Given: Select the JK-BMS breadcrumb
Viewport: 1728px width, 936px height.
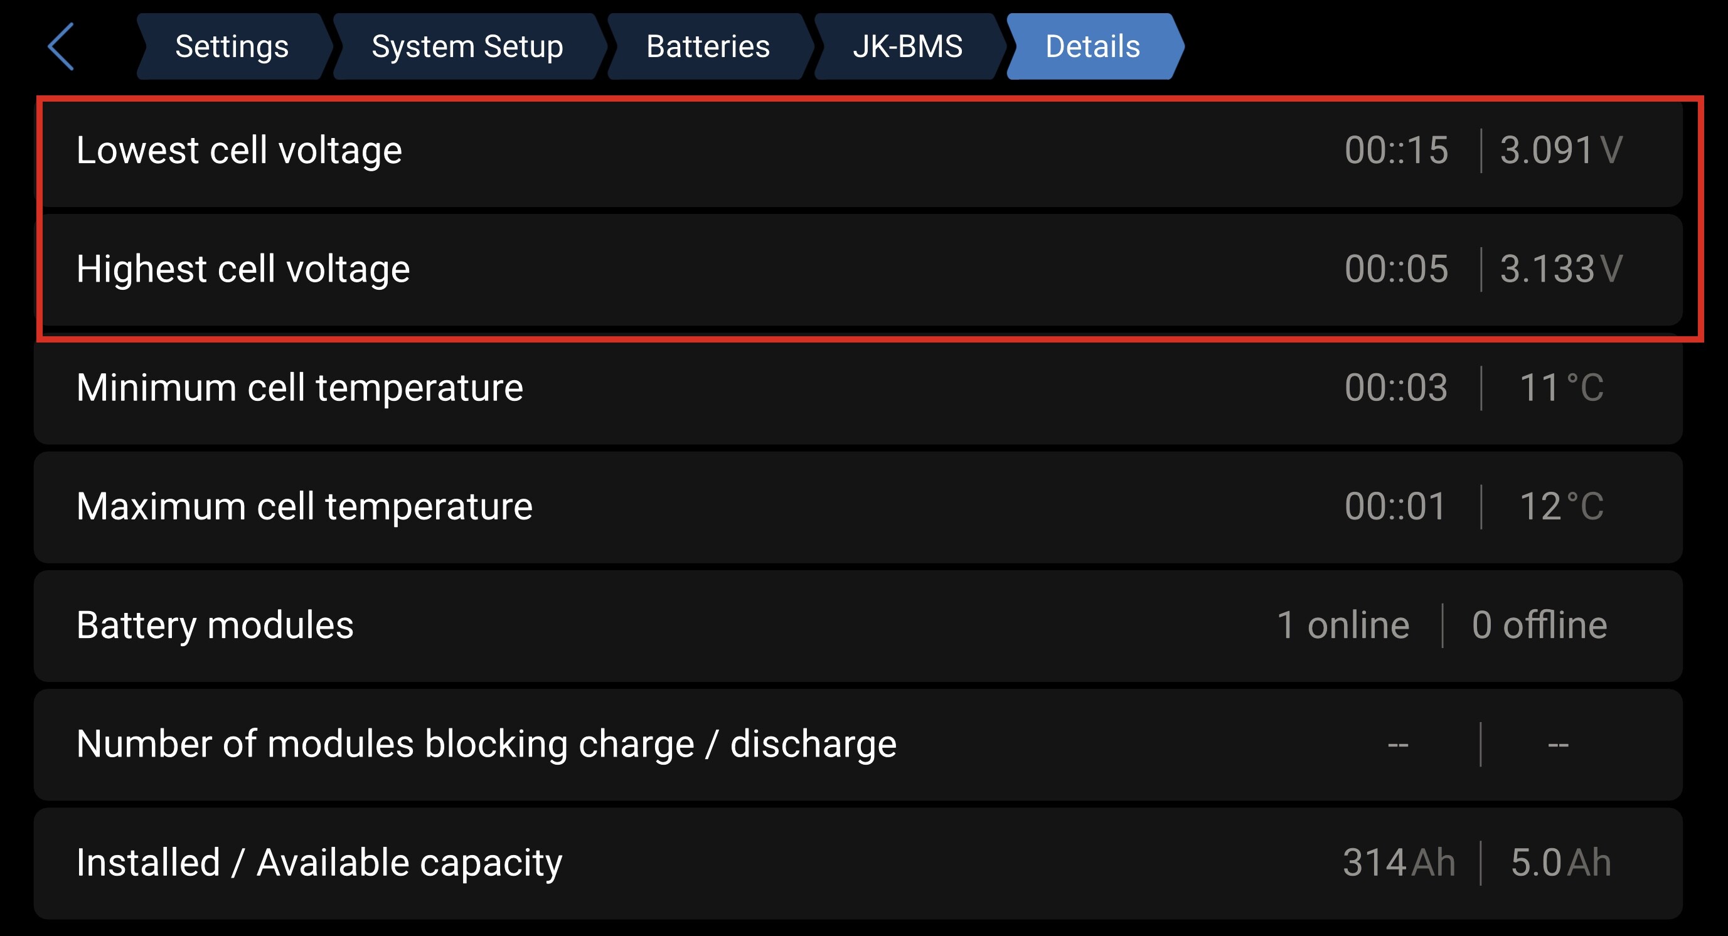Looking at the screenshot, I should point(907,46).
